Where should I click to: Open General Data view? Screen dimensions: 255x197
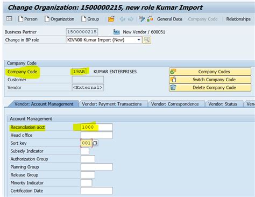click(x=169, y=19)
